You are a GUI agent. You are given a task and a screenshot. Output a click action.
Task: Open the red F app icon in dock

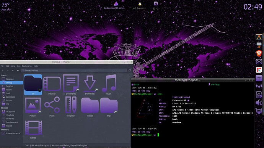point(259,70)
